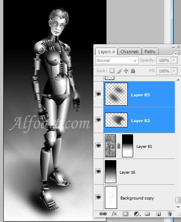181x222 pixels.
Task: Delete layer with trash icon
Action: click(170, 214)
